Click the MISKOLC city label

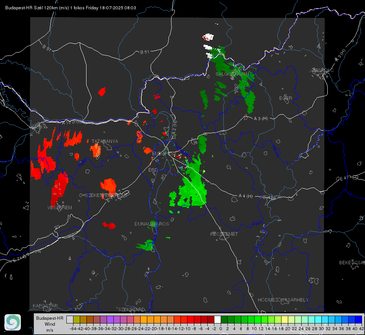(x=323, y=70)
